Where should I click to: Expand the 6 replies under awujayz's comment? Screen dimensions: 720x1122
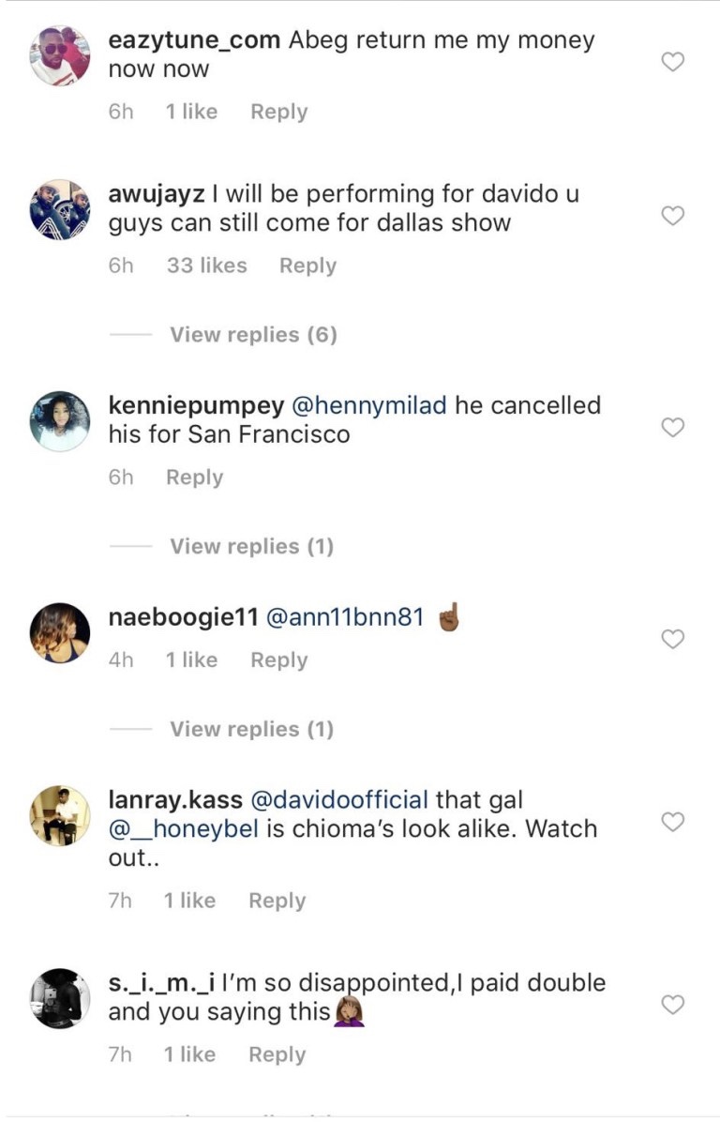[x=252, y=335]
